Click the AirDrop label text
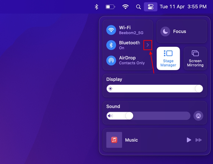The height and width of the screenshot is (164, 213). click(x=127, y=58)
